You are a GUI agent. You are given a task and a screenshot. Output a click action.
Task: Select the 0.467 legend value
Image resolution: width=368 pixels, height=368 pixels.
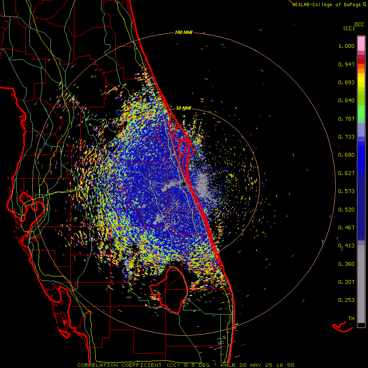(346, 228)
